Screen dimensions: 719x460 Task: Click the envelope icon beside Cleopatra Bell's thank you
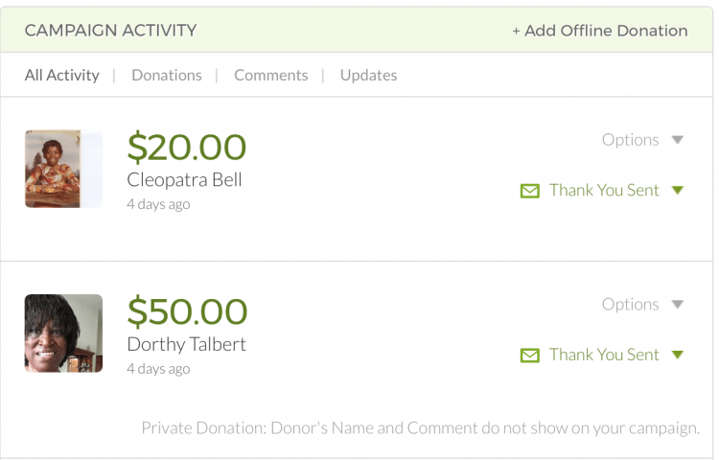(529, 191)
